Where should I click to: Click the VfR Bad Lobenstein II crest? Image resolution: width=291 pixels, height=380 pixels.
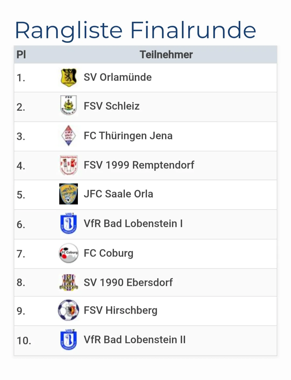[x=68, y=340]
